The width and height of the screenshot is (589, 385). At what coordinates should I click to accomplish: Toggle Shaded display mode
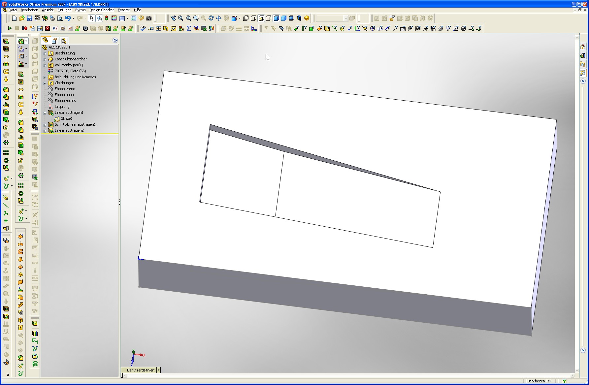click(x=284, y=18)
